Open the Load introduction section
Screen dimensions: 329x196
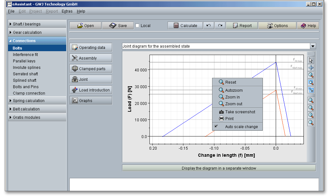[x=91, y=90]
